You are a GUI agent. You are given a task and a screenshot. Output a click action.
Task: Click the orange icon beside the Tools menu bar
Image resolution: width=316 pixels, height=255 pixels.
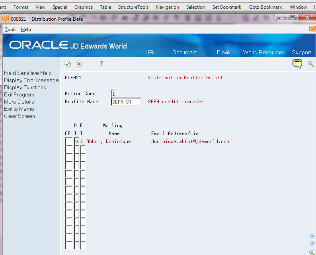point(312,29)
